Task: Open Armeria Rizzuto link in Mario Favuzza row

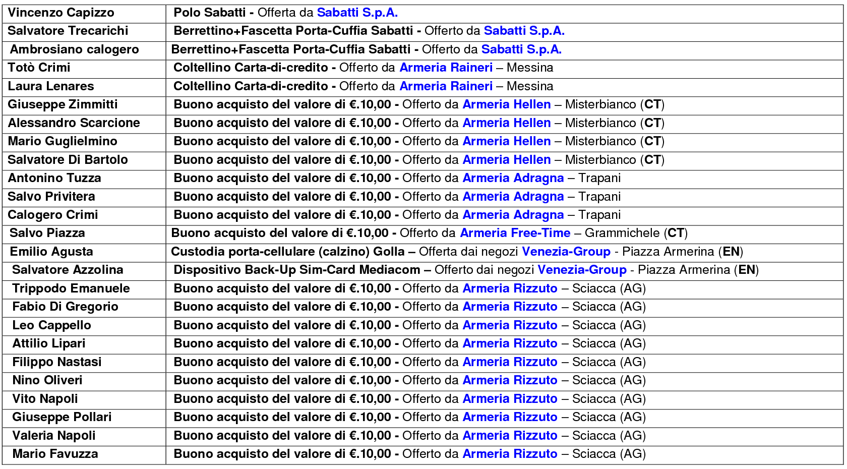Action: point(510,454)
